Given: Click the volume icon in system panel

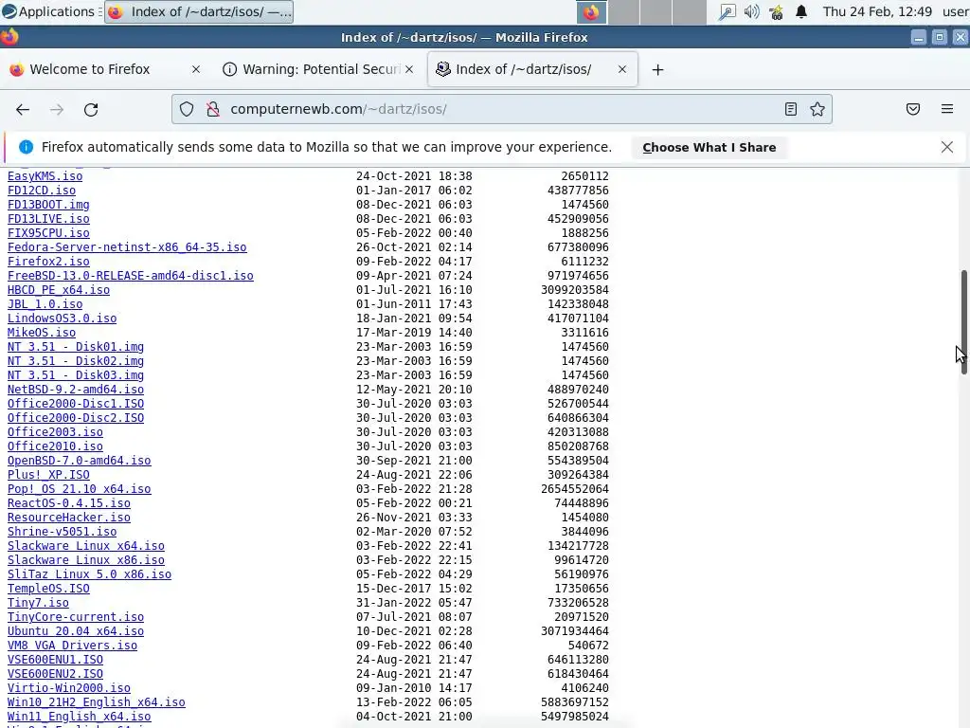Looking at the screenshot, I should [751, 11].
